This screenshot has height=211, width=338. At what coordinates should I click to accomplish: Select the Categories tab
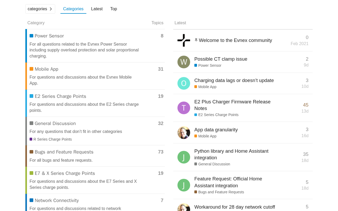click(73, 9)
